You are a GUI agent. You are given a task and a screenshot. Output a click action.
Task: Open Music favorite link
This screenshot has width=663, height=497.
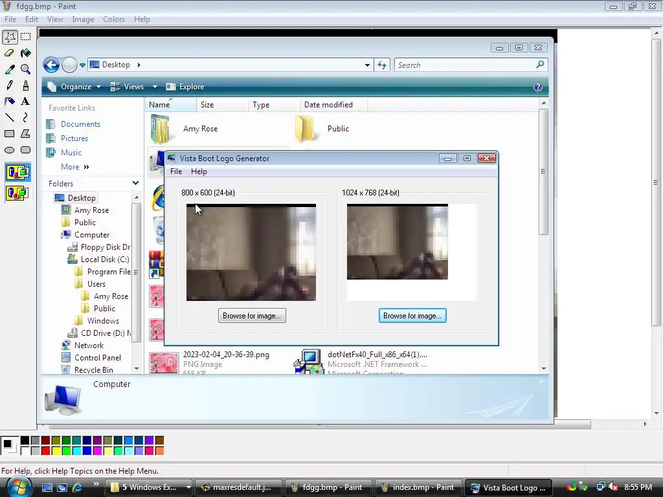coord(71,153)
